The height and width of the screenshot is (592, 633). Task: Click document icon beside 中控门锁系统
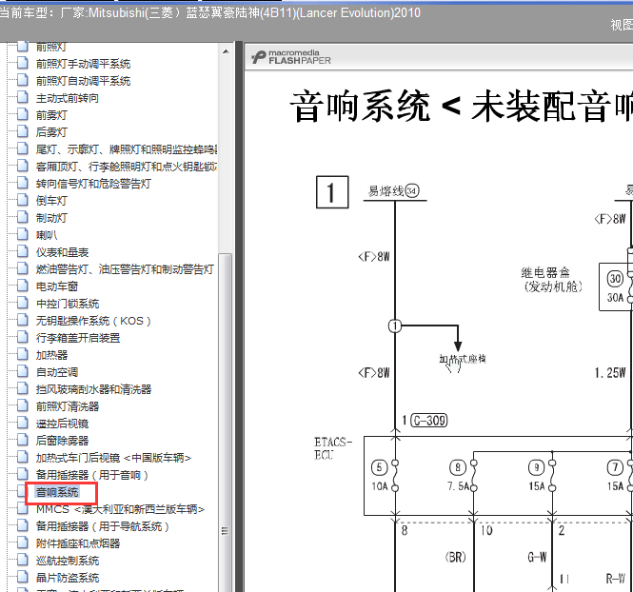tap(23, 303)
